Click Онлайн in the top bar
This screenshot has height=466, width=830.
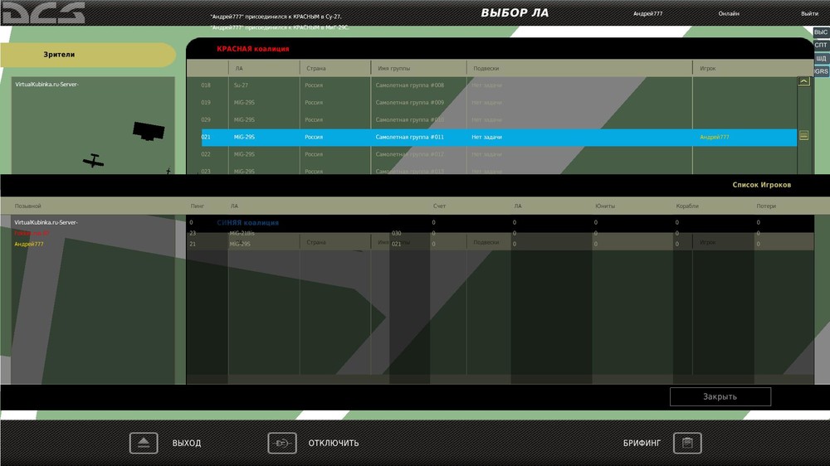pyautogui.click(x=729, y=14)
